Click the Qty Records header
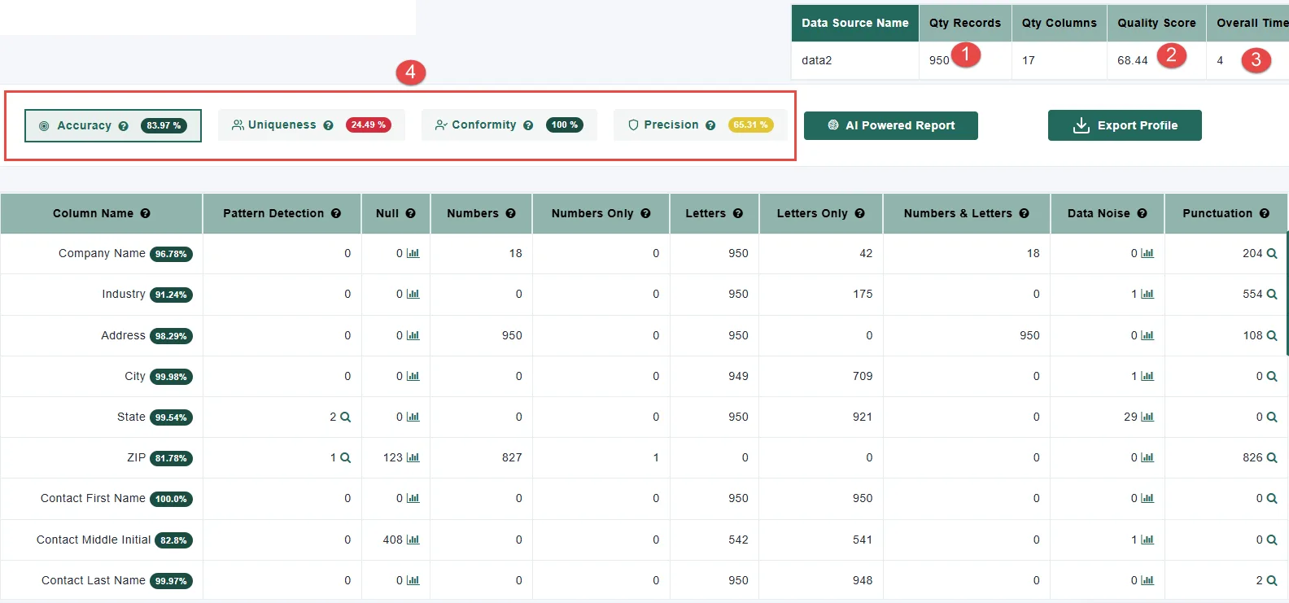Viewport: 1289px width, 603px height. (965, 23)
